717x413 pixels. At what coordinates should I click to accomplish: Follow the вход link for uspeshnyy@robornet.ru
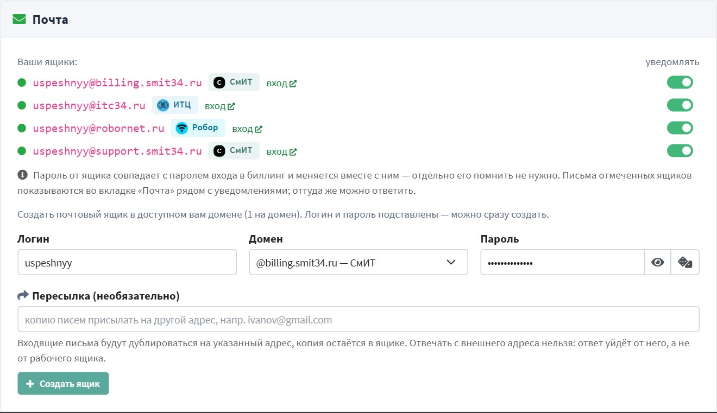pyautogui.click(x=247, y=129)
